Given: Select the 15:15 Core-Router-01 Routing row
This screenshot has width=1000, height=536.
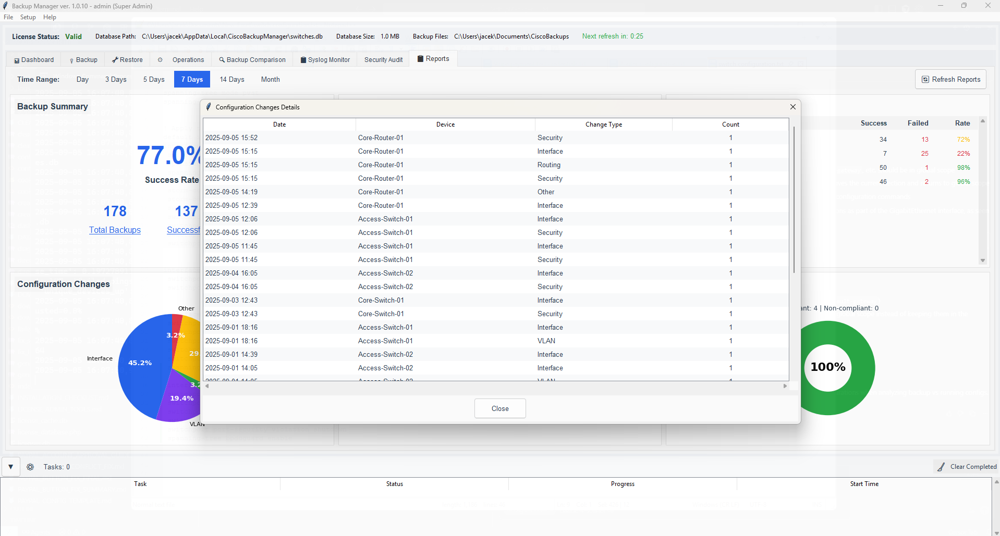Looking at the screenshot, I should pos(496,165).
